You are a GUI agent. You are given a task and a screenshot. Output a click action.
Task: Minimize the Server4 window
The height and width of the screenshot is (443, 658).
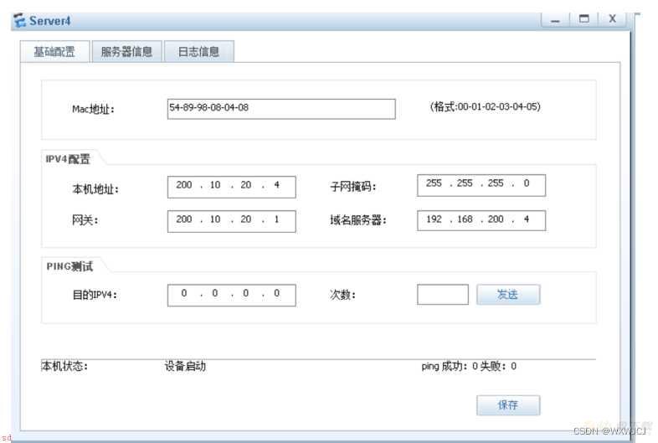[555, 19]
